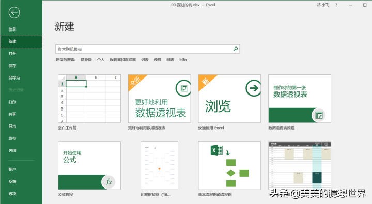Open 基本流程图的流程图 template
The height and width of the screenshot is (204, 372).
tap(229, 165)
